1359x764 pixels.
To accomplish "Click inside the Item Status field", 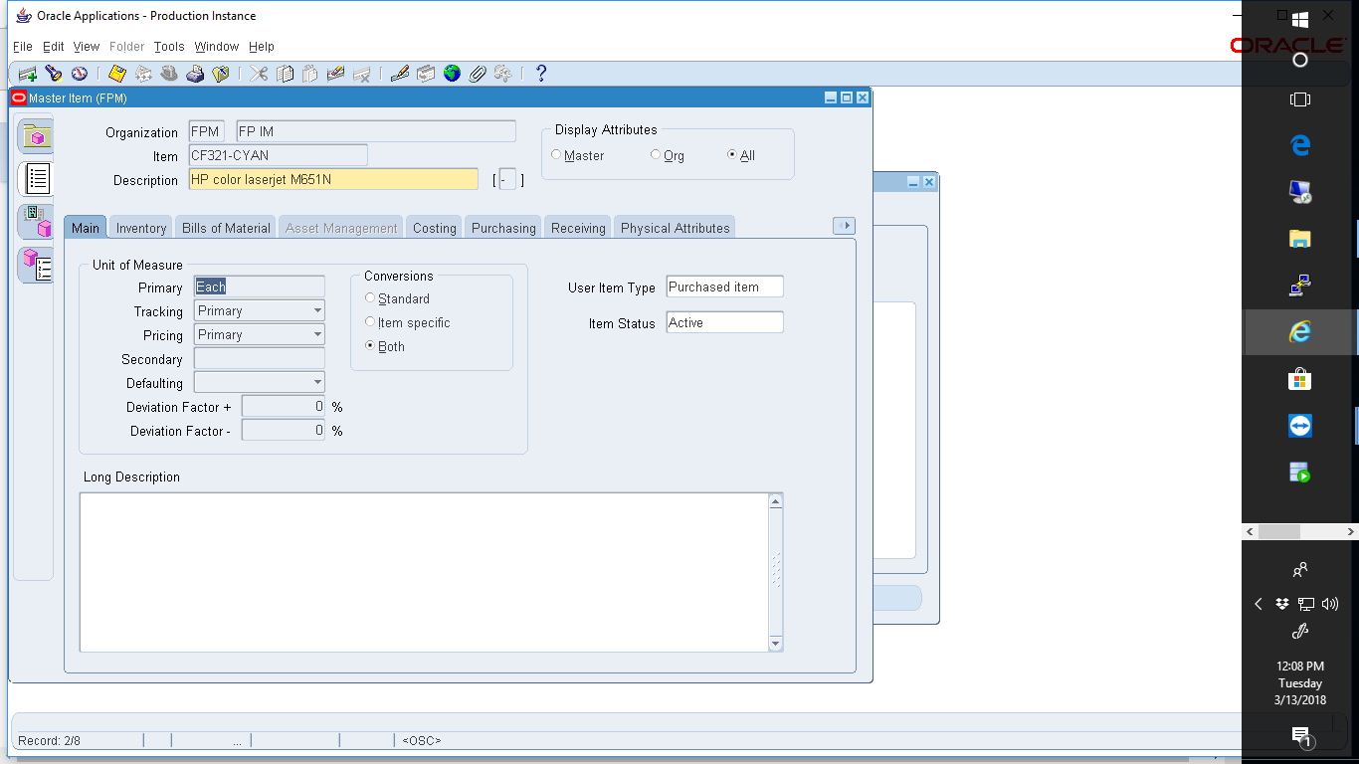I will (x=723, y=321).
